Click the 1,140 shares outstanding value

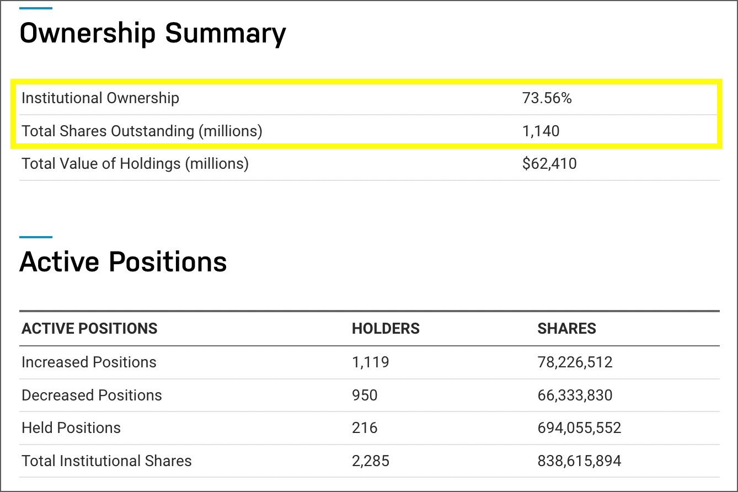[541, 131]
